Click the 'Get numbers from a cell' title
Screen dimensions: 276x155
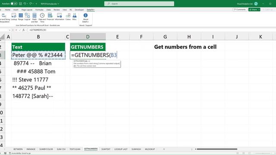(x=185, y=47)
